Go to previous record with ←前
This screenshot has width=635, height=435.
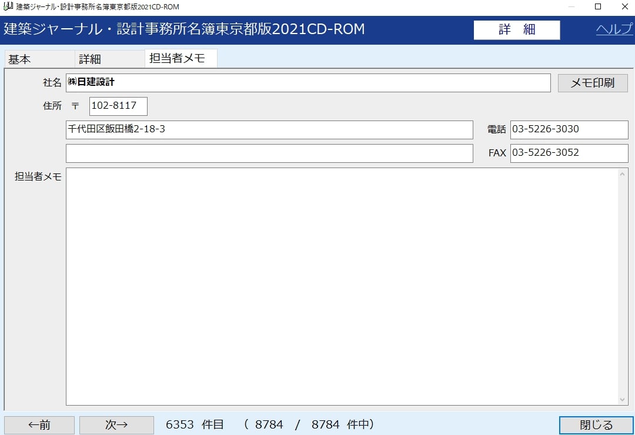pyautogui.click(x=39, y=425)
